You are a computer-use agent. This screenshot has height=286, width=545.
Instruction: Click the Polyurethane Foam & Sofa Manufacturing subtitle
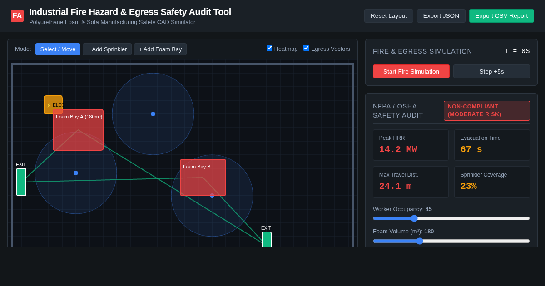click(x=112, y=22)
